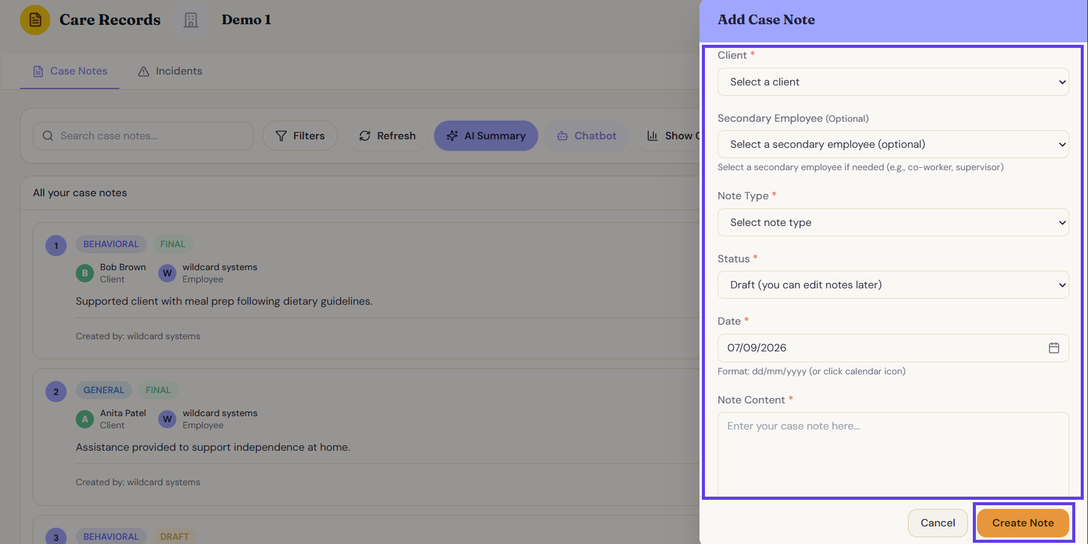Click the building organization icon
Image resolution: width=1088 pixels, height=544 pixels.
191,20
